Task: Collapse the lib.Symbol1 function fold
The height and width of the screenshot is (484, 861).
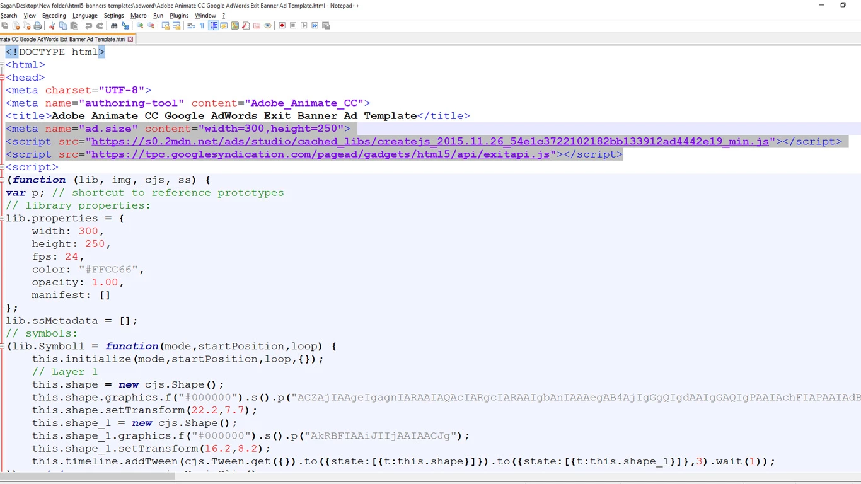Action: pyautogui.click(x=3, y=347)
